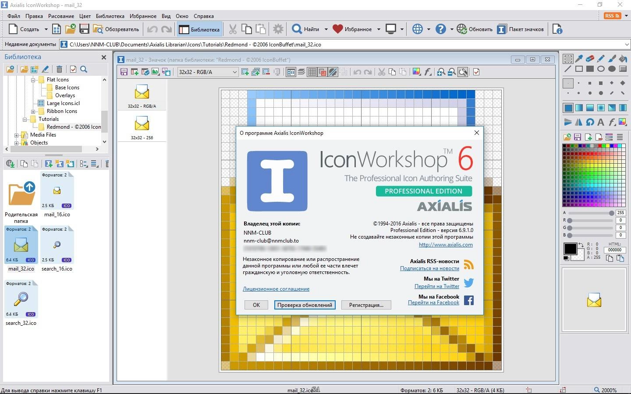Select the Line drawing tool
This screenshot has height=394, width=631.
click(568, 69)
